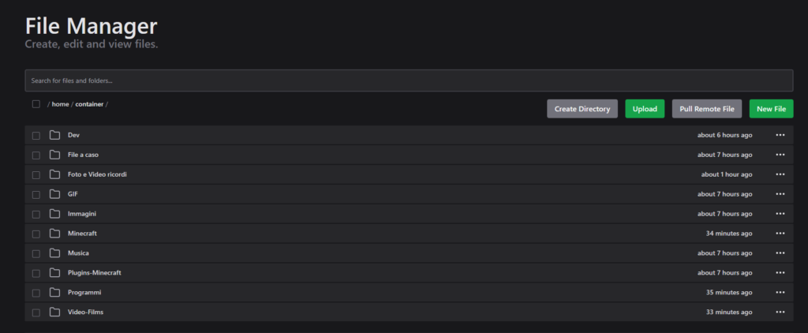Click the Plugins-Minecraft folder icon
Screen dimensions: 808x333
pyautogui.click(x=54, y=273)
